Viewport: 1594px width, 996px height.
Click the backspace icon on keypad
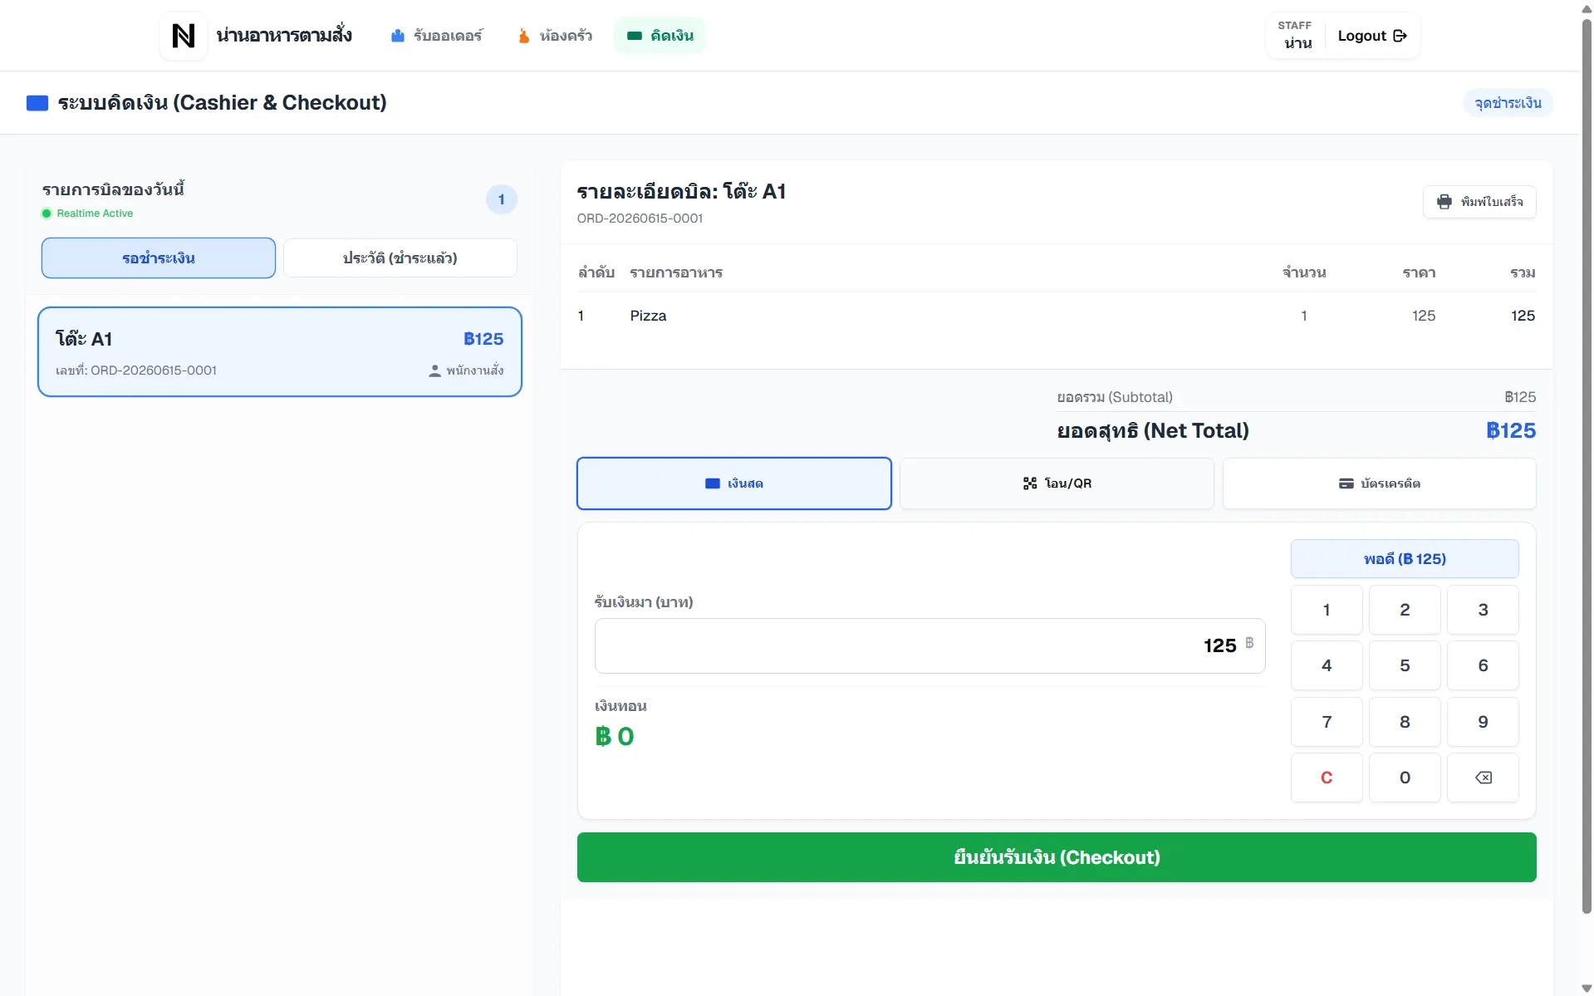(1483, 778)
